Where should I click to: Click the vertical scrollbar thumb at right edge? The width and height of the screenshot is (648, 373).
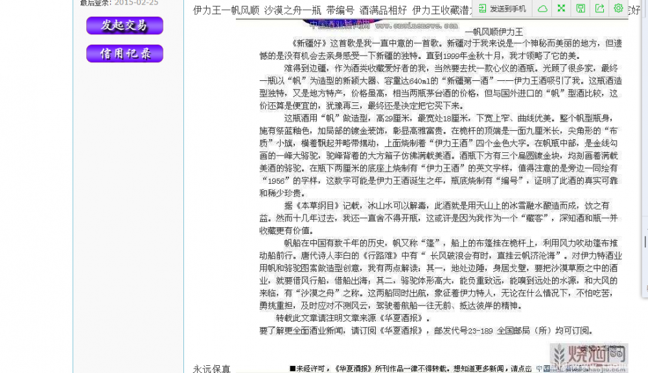click(x=645, y=242)
